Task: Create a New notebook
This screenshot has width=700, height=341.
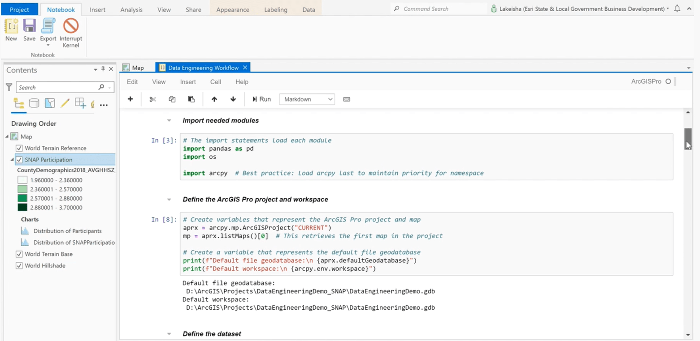Action: coord(11,30)
